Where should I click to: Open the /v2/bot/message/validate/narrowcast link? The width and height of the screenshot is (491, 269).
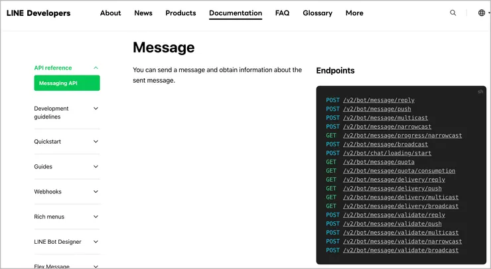402,241
